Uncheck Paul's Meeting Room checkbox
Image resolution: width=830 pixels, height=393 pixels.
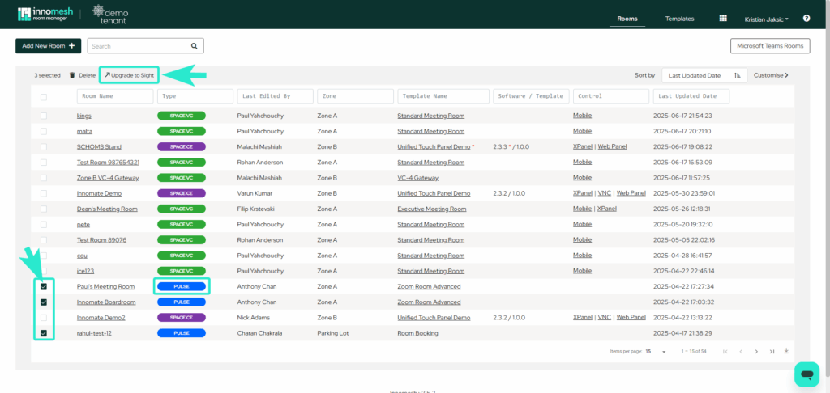[x=44, y=286]
